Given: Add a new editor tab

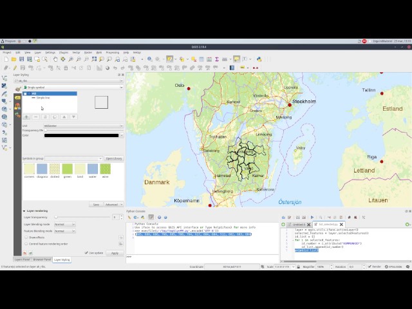Looking at the screenshot, I should tap(283, 225).
